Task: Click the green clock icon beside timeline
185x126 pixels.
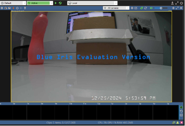Action: 181,107
